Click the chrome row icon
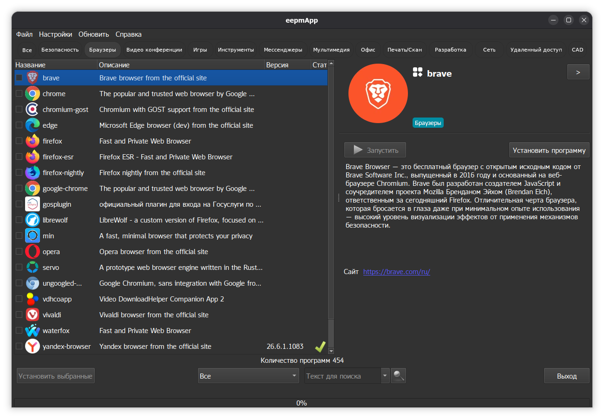This screenshot has height=419, width=604. tap(33, 94)
